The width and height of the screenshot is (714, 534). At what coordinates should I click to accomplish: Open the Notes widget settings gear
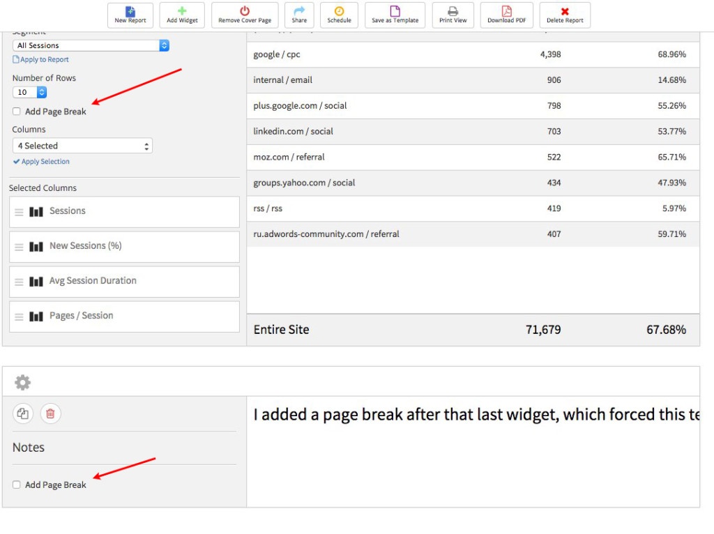coord(22,382)
